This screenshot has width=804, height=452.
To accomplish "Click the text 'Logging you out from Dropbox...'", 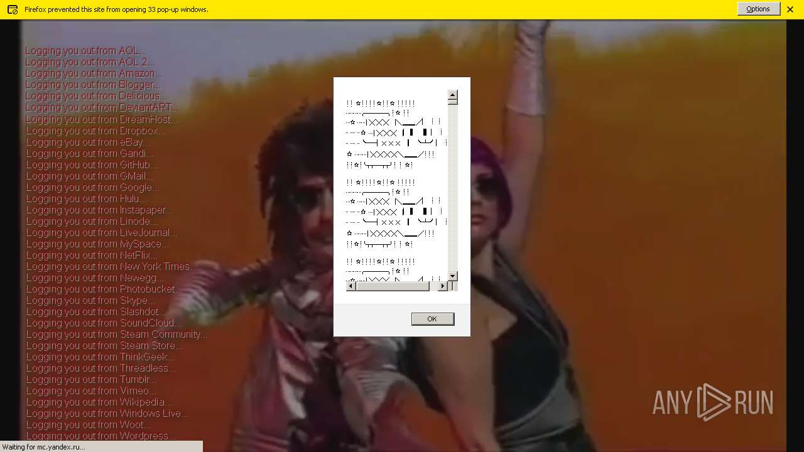I will point(95,131).
